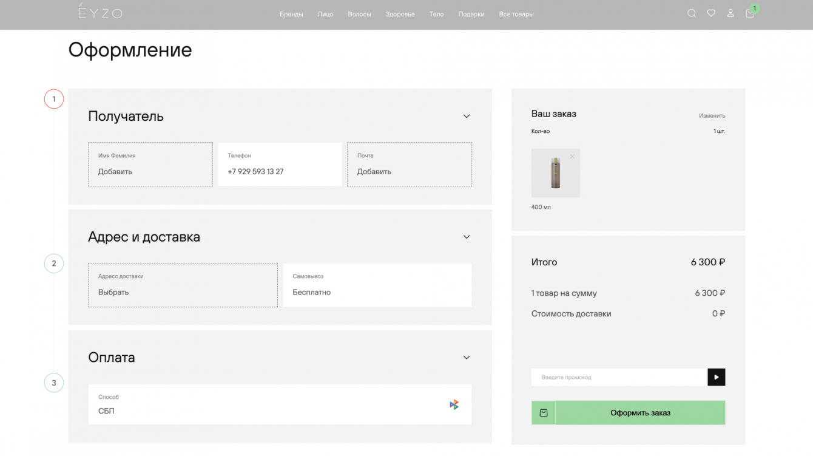Image resolution: width=813 pixels, height=456 pixels.
Task: Apply promo code with arrow button
Action: 716,377
